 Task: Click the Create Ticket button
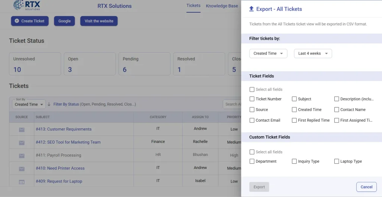(x=30, y=21)
